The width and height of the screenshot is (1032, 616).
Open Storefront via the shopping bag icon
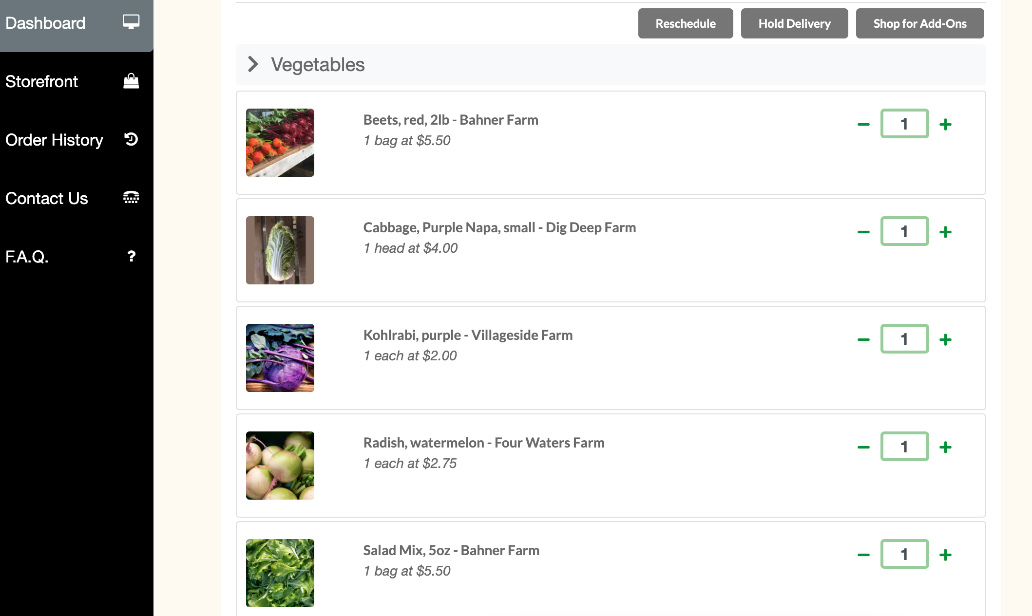click(131, 81)
